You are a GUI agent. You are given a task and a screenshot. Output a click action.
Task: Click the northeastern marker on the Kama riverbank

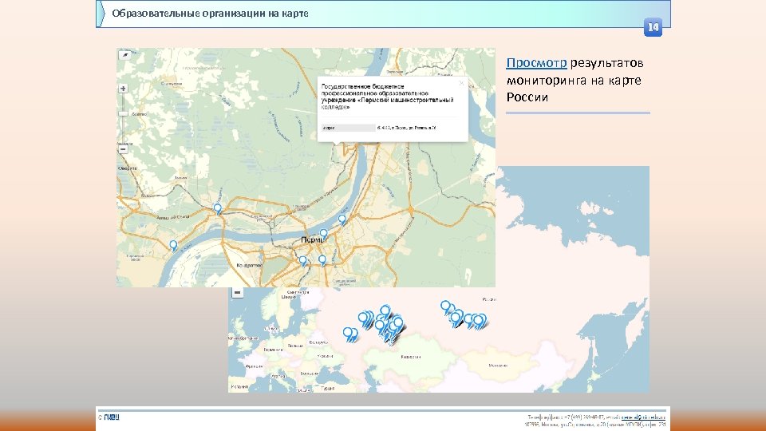point(342,220)
